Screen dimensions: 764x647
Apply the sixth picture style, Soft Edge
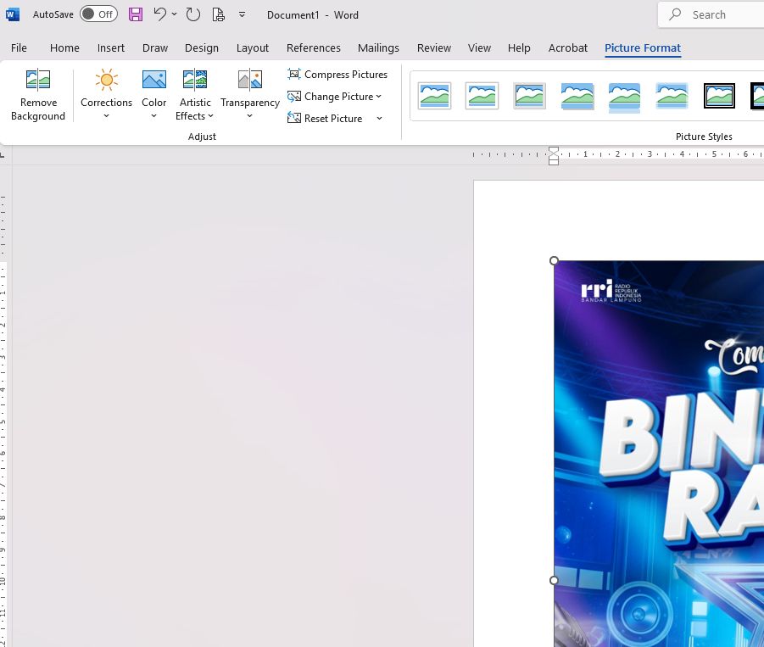pos(672,96)
